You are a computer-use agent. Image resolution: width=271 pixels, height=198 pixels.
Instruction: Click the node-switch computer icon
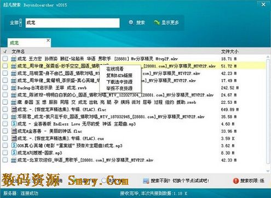click(x=146, y=180)
